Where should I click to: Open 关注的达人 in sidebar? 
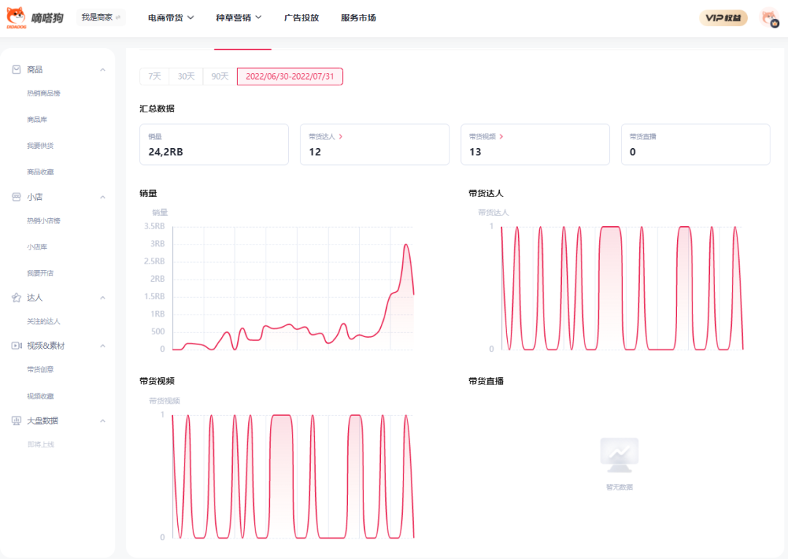tap(44, 321)
